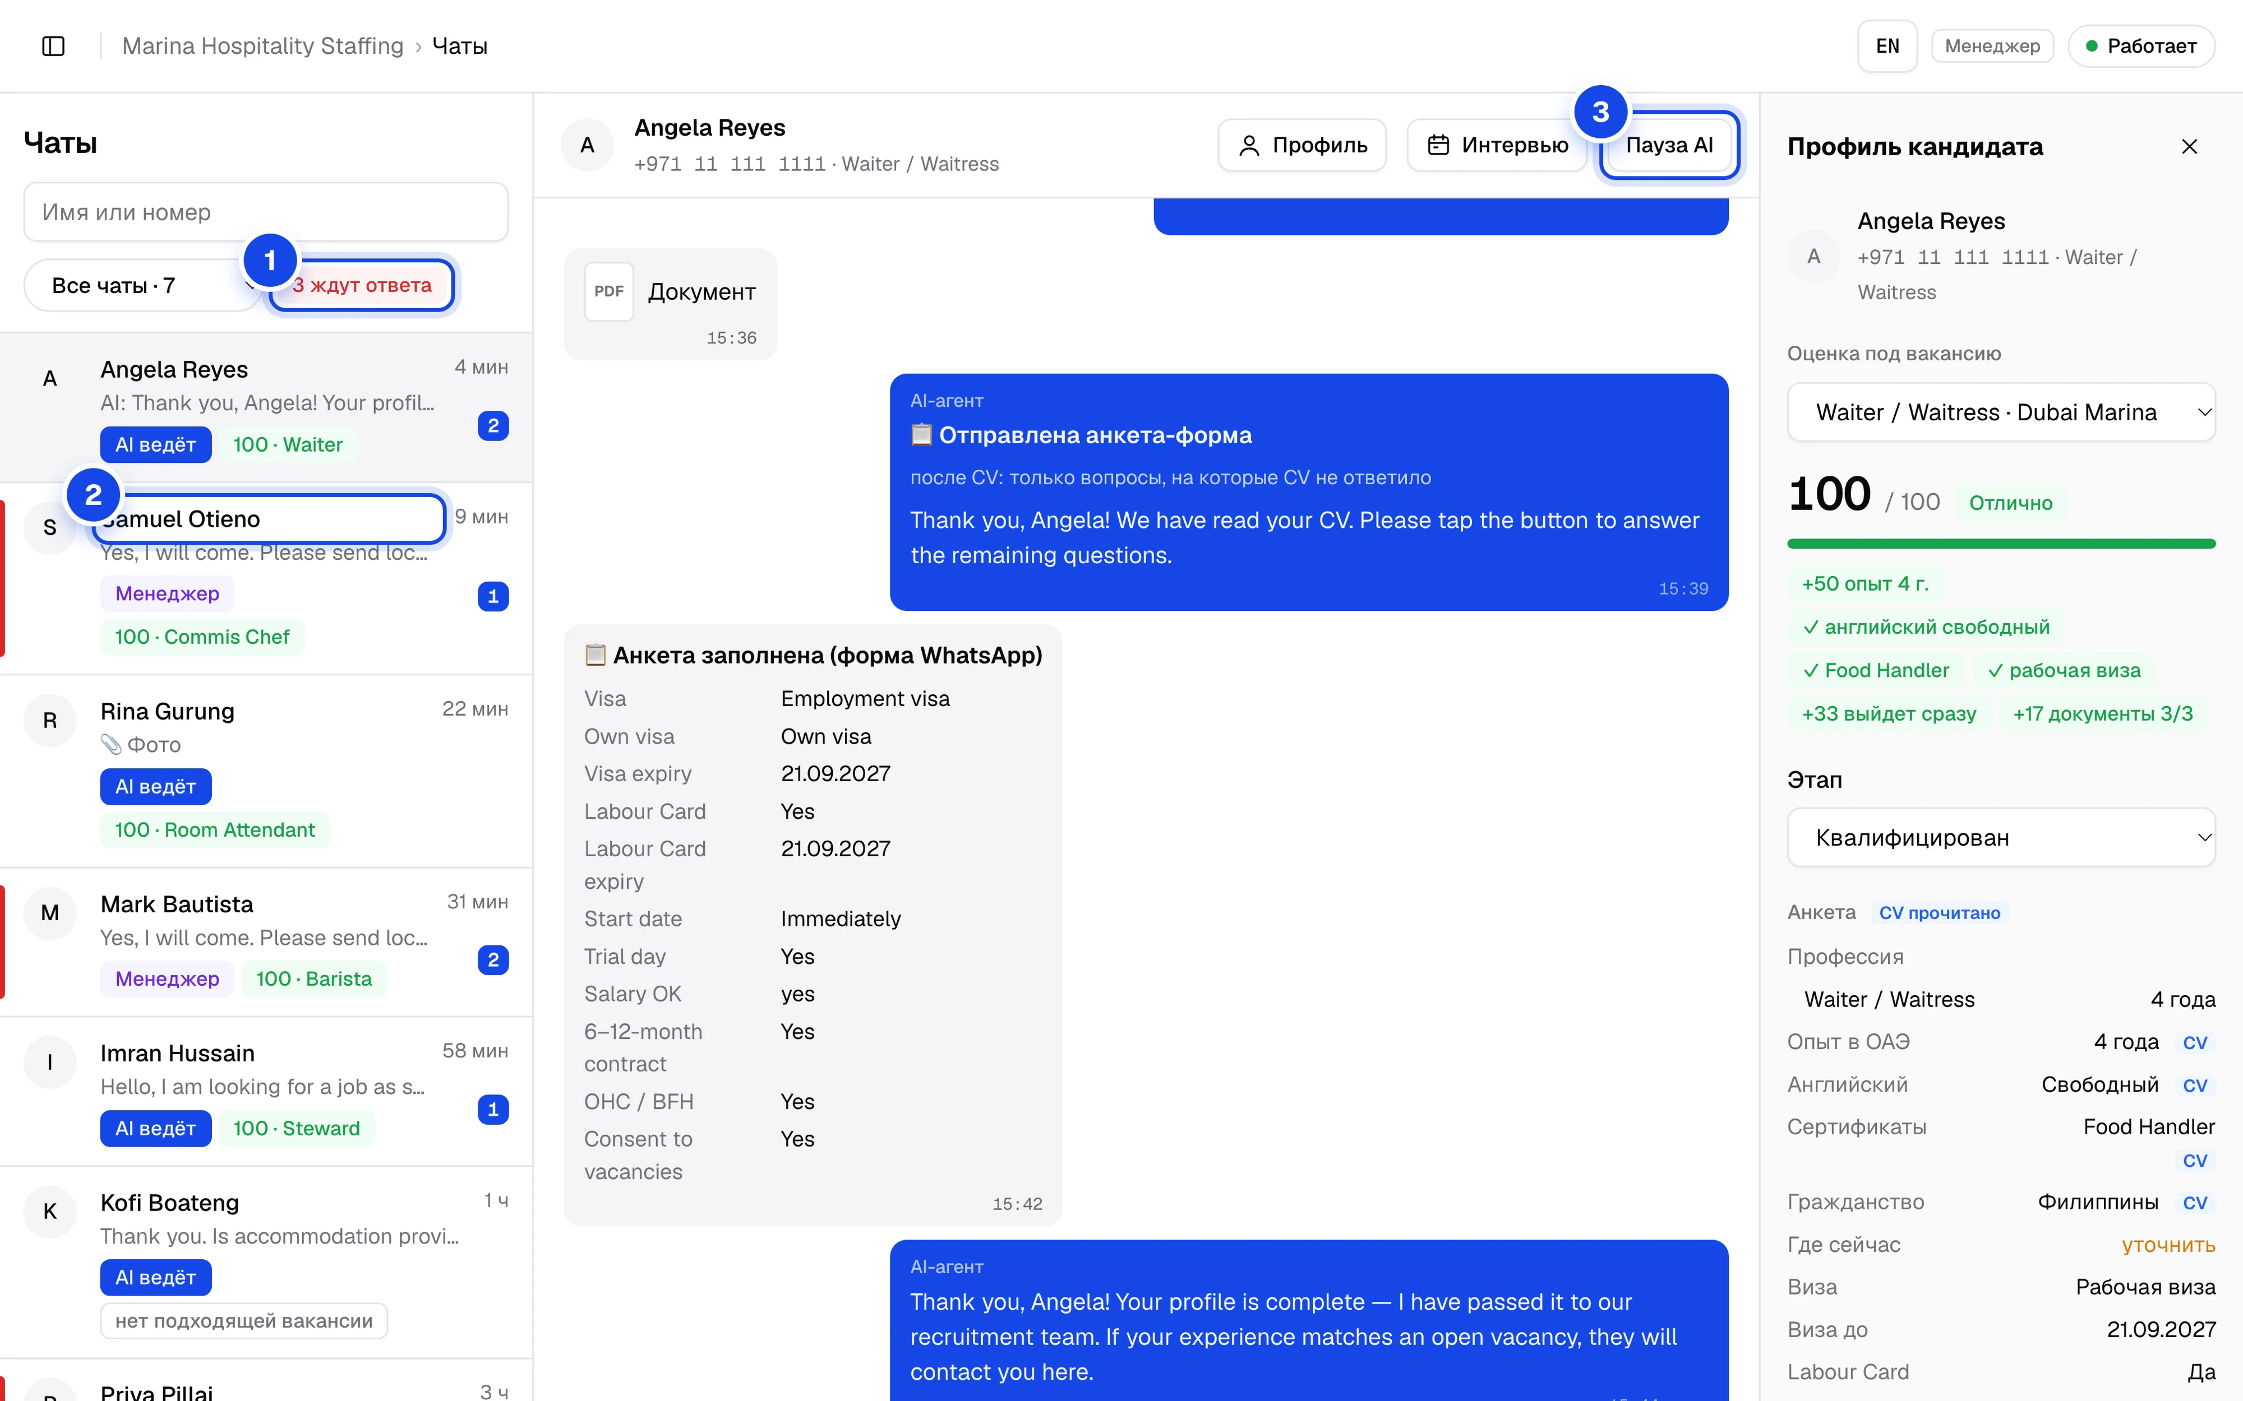Image resolution: width=2243 pixels, height=1401 pixels.
Task: Filter by 3 ждут ответа
Action: 362,285
